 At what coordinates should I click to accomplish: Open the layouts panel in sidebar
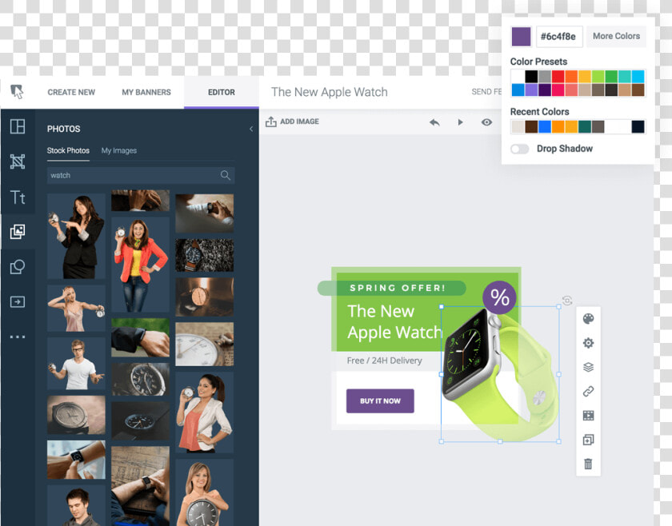18,126
